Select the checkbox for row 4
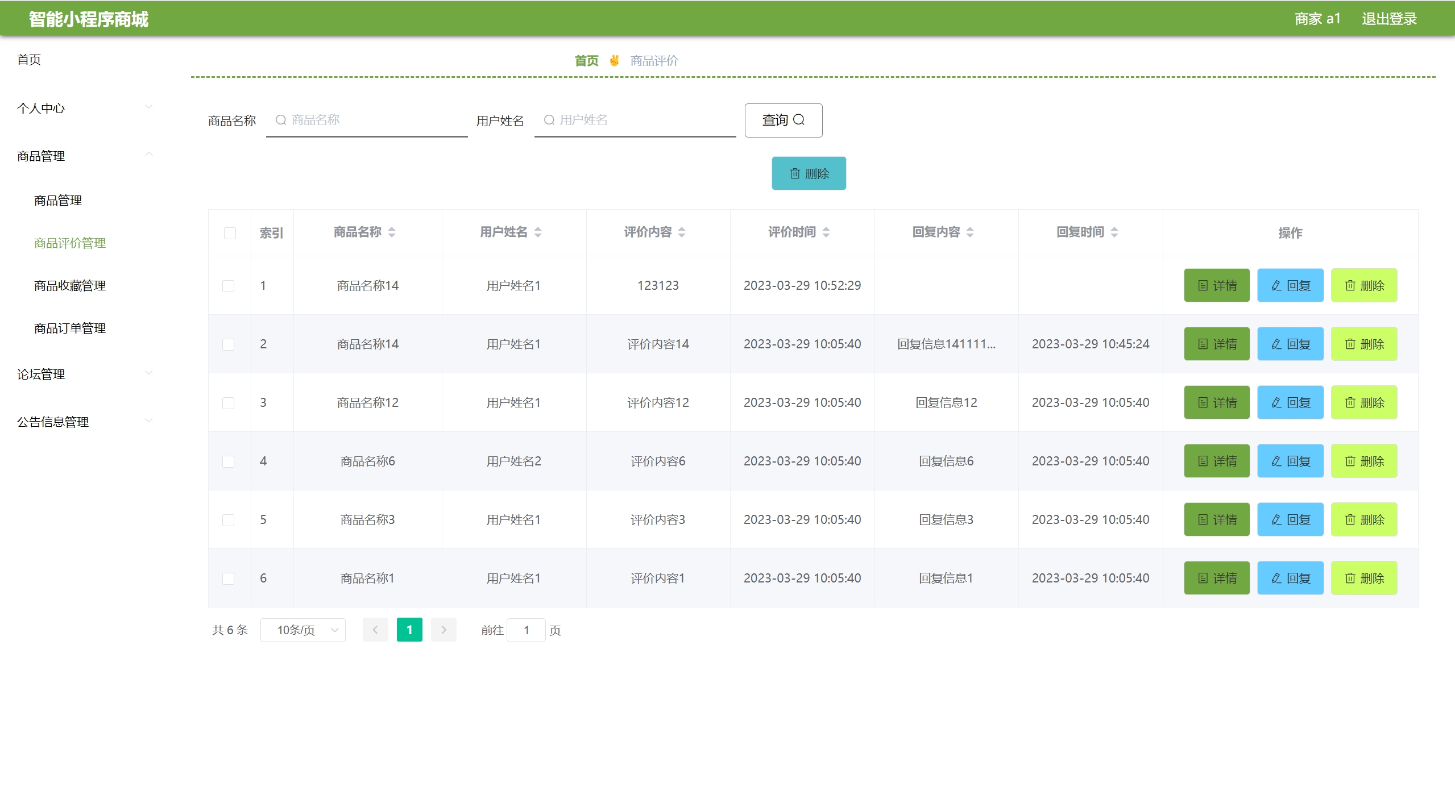Viewport: 1455px width, 795px height. [228, 461]
